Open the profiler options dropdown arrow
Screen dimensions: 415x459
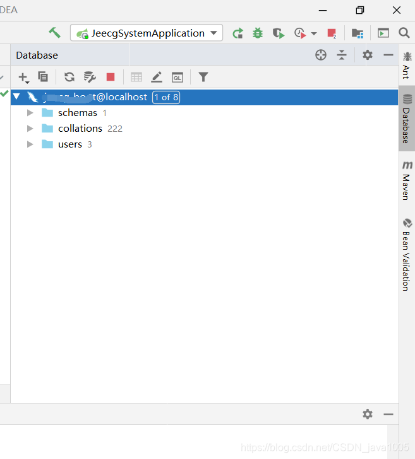pyautogui.click(x=314, y=33)
